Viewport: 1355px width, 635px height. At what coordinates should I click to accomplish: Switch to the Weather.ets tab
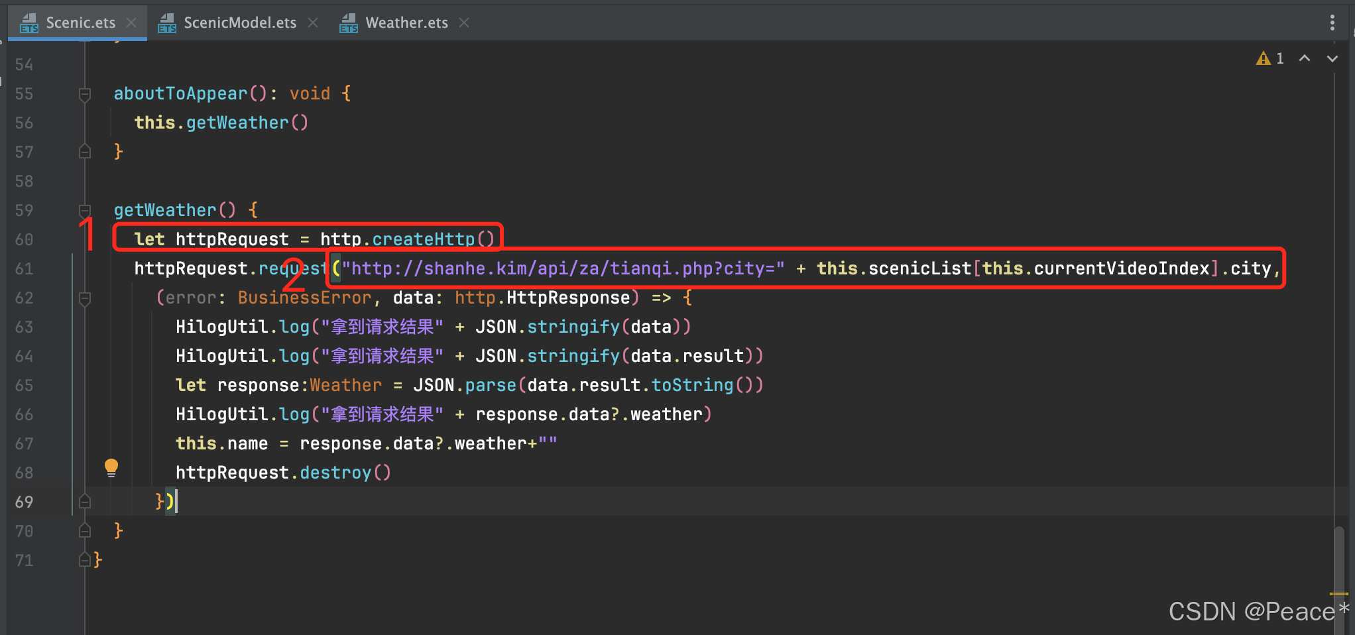406,22
